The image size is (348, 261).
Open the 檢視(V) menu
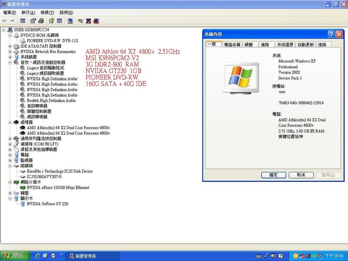47,13
